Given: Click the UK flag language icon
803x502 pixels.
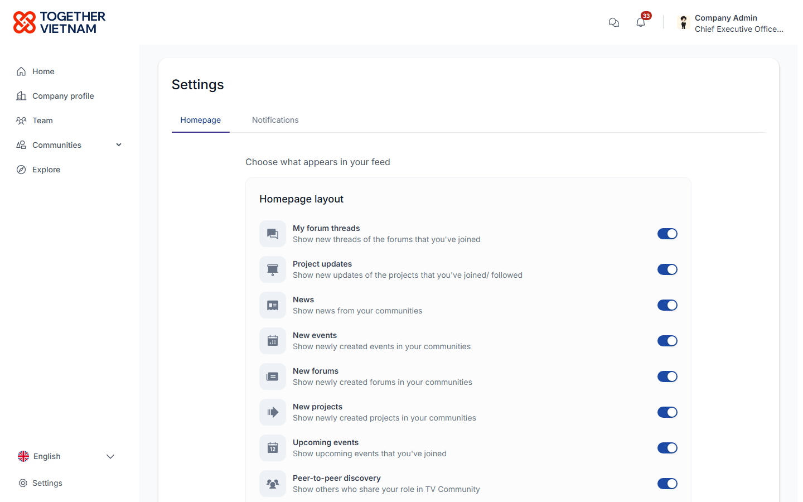Looking at the screenshot, I should [23, 456].
